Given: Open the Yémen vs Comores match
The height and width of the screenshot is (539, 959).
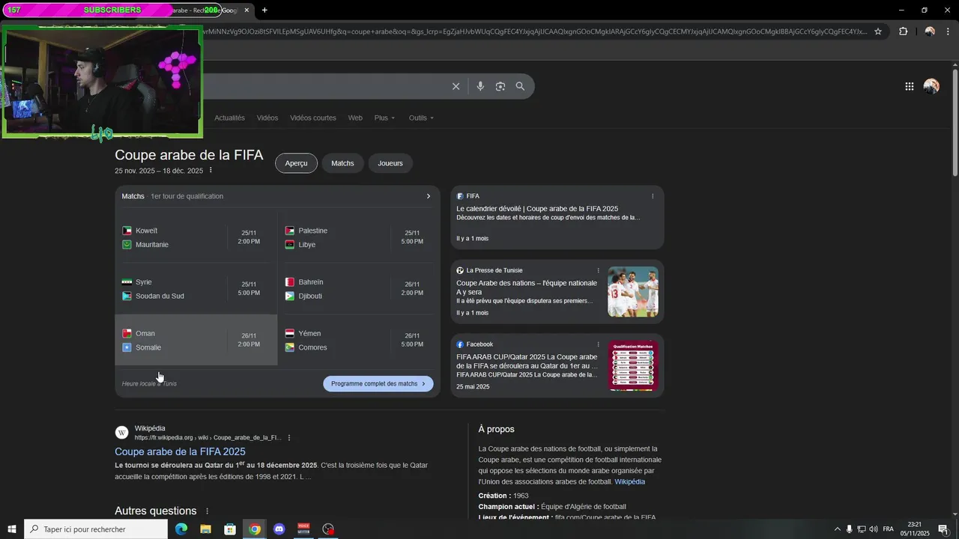Looking at the screenshot, I should (x=359, y=340).
